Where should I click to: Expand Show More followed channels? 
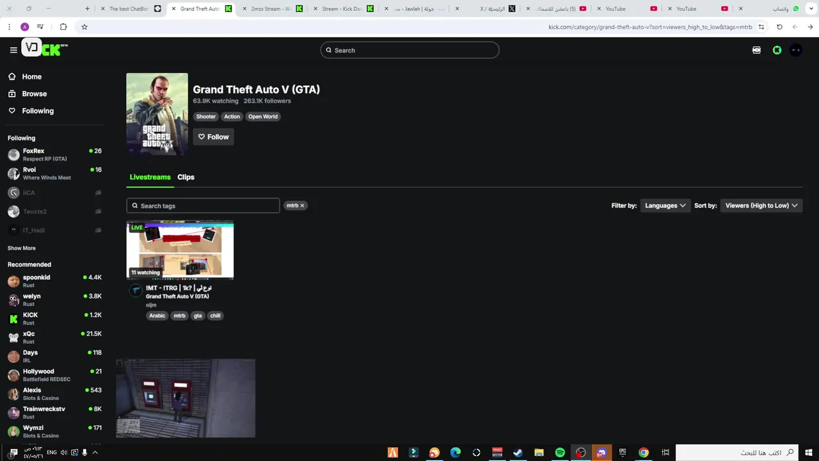click(22, 248)
